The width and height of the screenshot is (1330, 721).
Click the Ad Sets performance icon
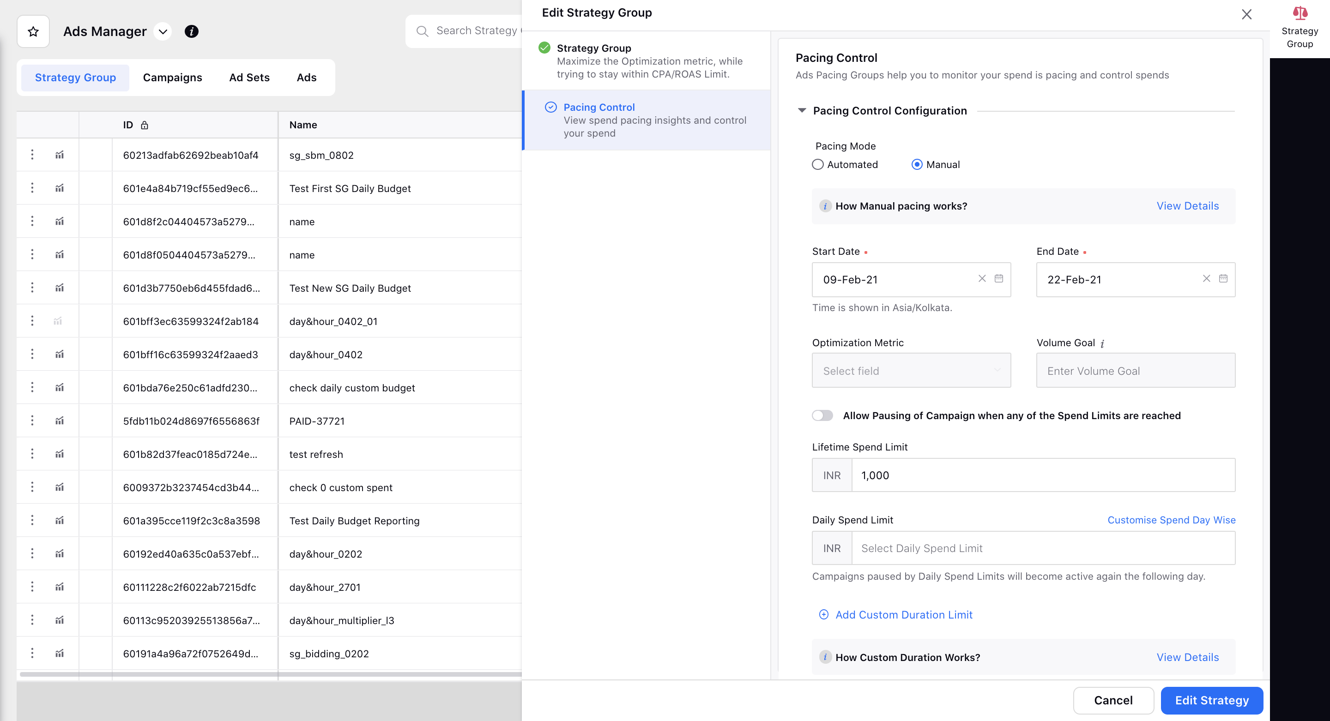click(249, 77)
